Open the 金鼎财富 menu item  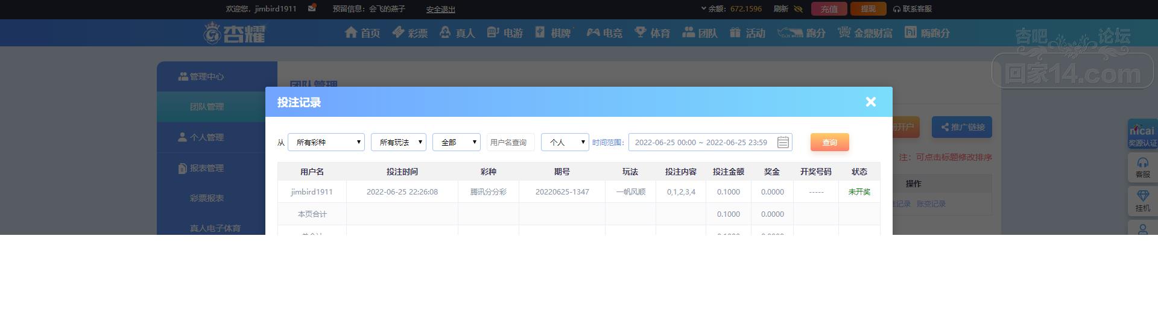click(x=865, y=33)
